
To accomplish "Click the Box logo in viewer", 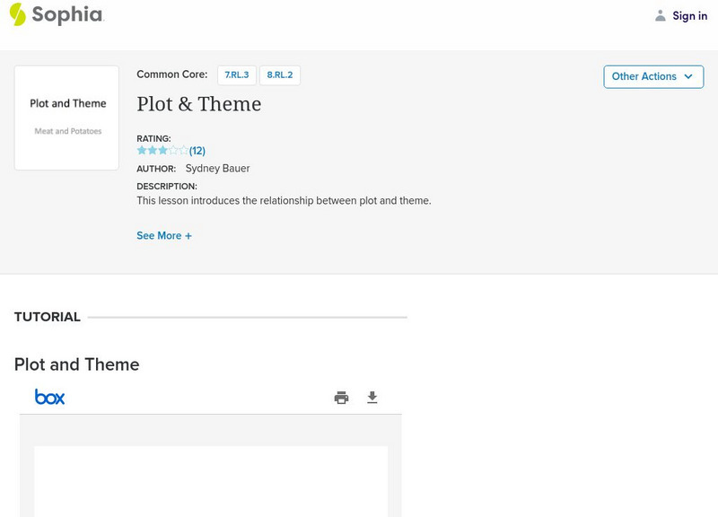I will (50, 397).
